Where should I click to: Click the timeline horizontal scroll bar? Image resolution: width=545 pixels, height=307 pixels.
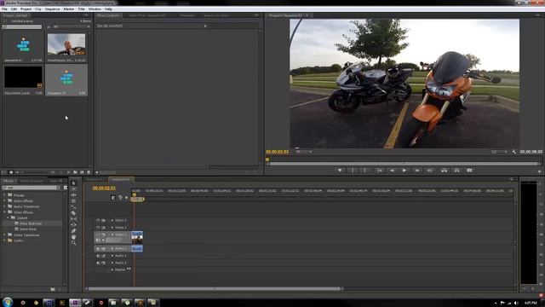coord(215,288)
